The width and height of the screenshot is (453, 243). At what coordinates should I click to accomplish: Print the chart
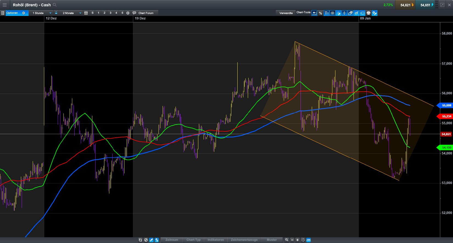[368, 13]
